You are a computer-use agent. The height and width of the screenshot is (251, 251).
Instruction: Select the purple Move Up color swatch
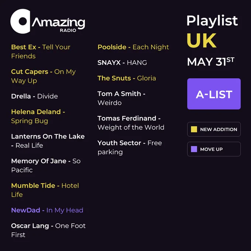(194, 149)
